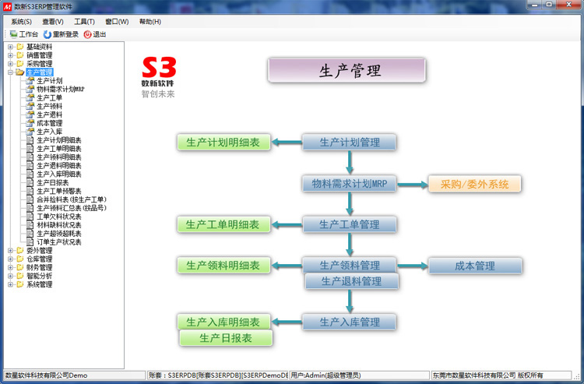
Task: Click the 生产超领超耗表 document icon
Action: point(30,234)
